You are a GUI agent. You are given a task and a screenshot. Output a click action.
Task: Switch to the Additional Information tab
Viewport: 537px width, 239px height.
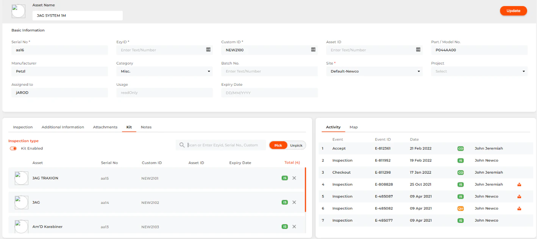tap(63, 127)
